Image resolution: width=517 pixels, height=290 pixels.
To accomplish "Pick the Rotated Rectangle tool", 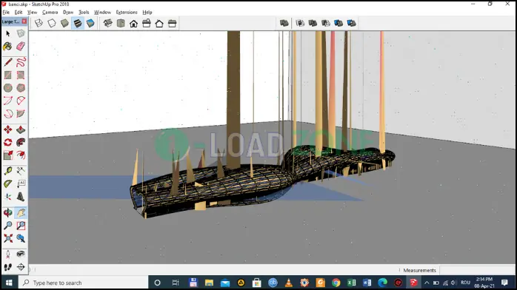I will (x=21, y=75).
